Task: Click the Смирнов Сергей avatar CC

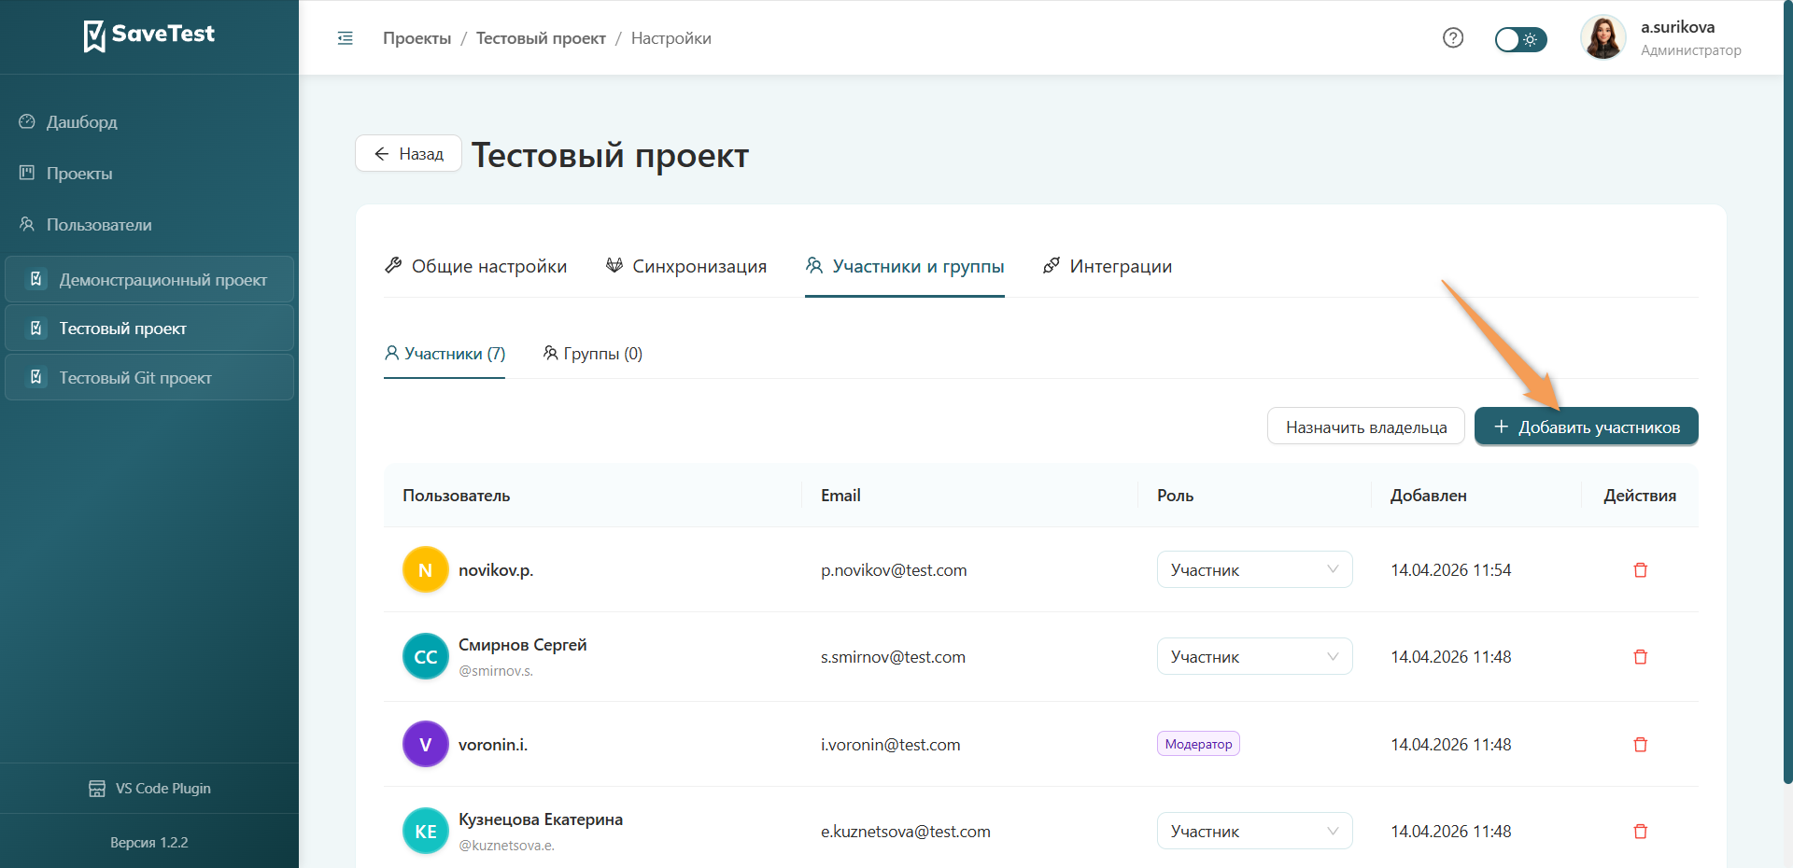Action: pyautogui.click(x=426, y=657)
